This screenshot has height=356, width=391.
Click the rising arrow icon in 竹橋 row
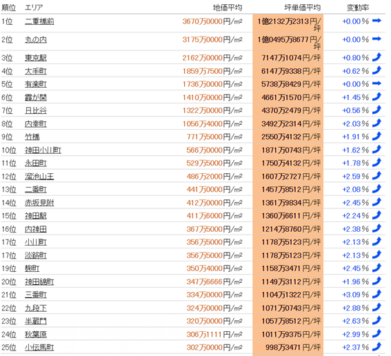(377, 136)
